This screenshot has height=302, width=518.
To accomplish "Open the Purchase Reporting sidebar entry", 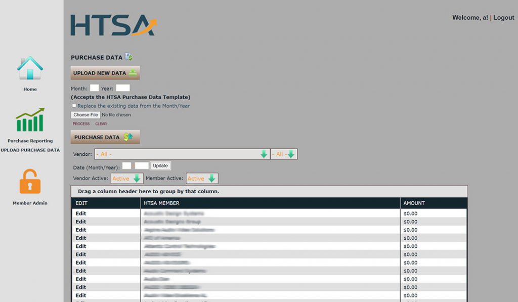I will pos(30,141).
